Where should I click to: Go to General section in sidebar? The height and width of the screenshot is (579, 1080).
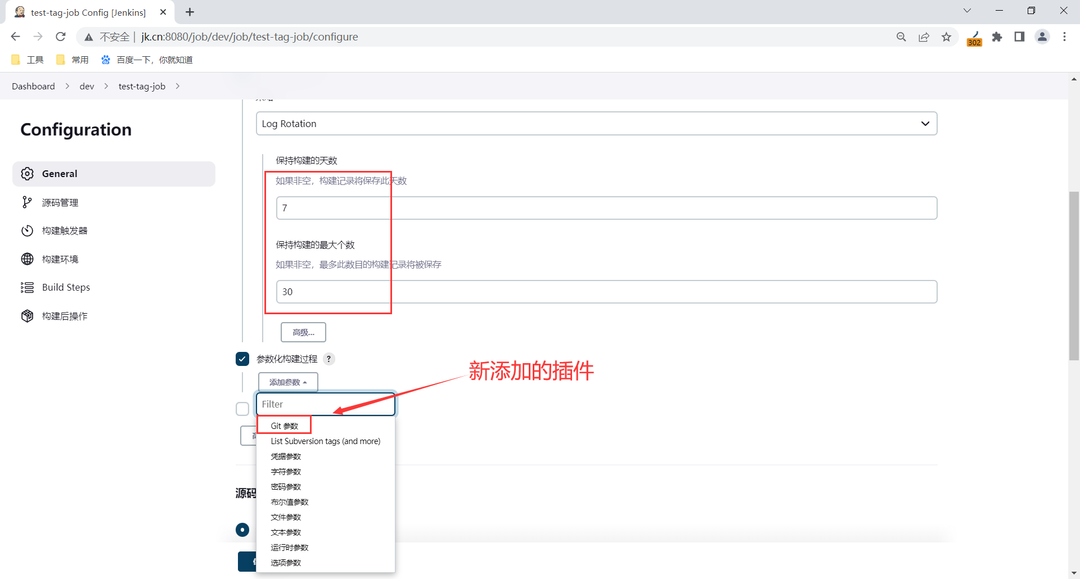(114, 174)
